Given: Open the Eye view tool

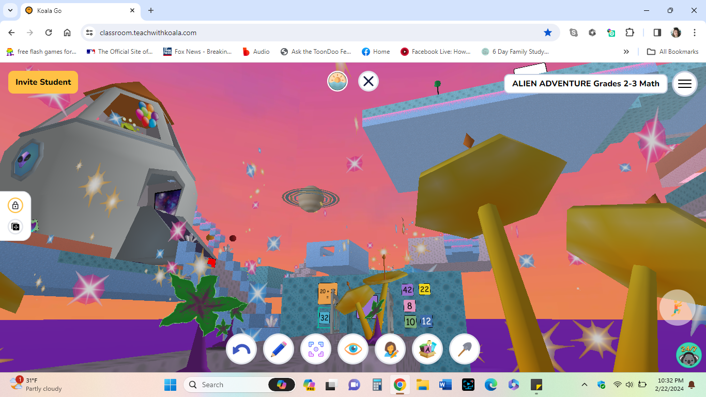Looking at the screenshot, I should (x=352, y=349).
